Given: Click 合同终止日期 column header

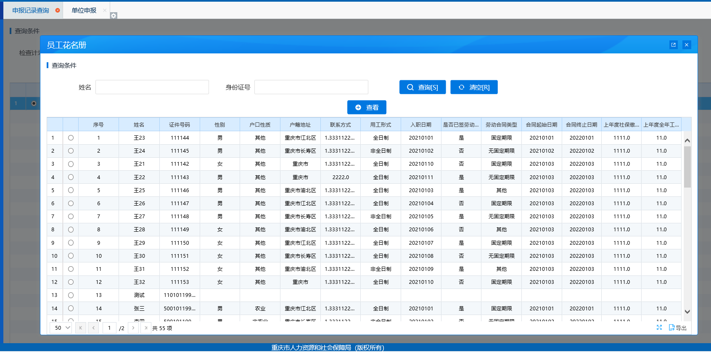Looking at the screenshot, I should (x=581, y=125).
